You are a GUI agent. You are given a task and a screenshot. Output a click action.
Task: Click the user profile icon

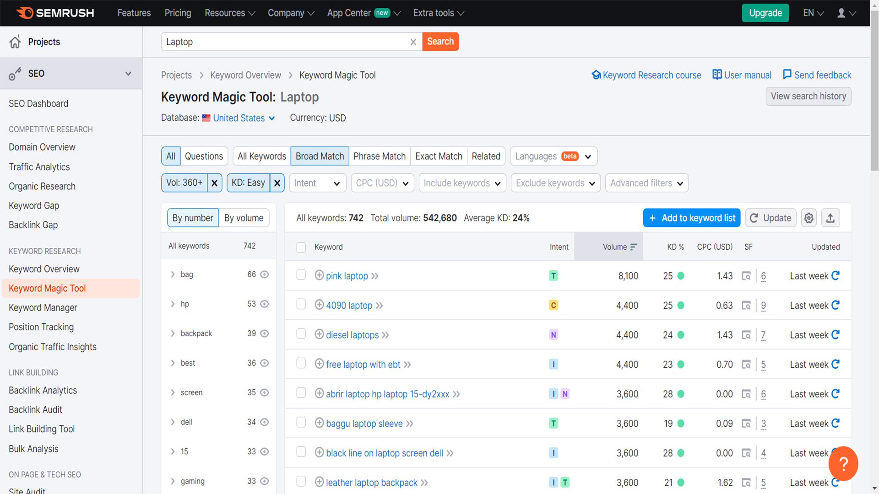point(841,13)
